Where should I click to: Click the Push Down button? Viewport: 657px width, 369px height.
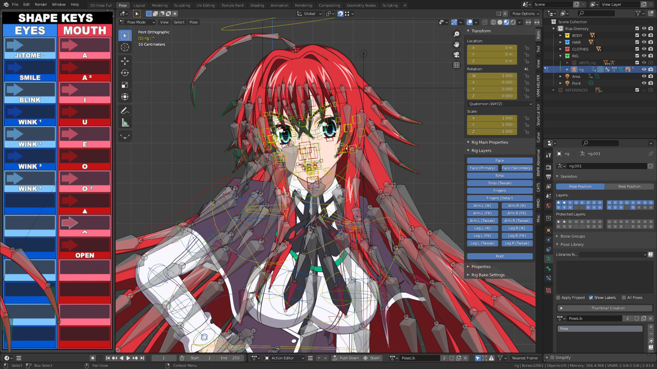pos(346,358)
